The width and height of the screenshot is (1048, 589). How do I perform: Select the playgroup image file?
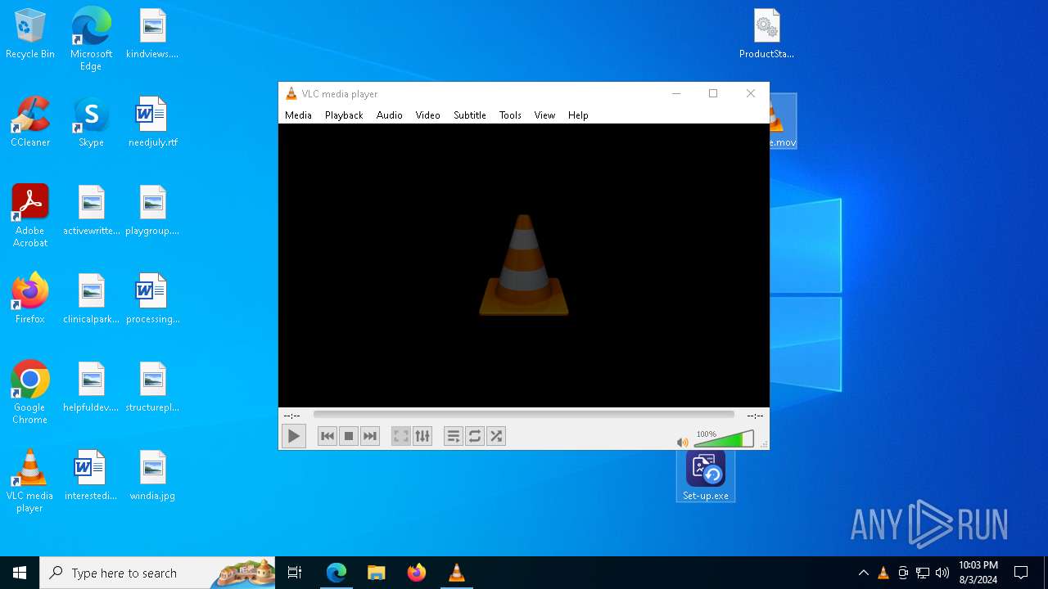click(x=153, y=211)
